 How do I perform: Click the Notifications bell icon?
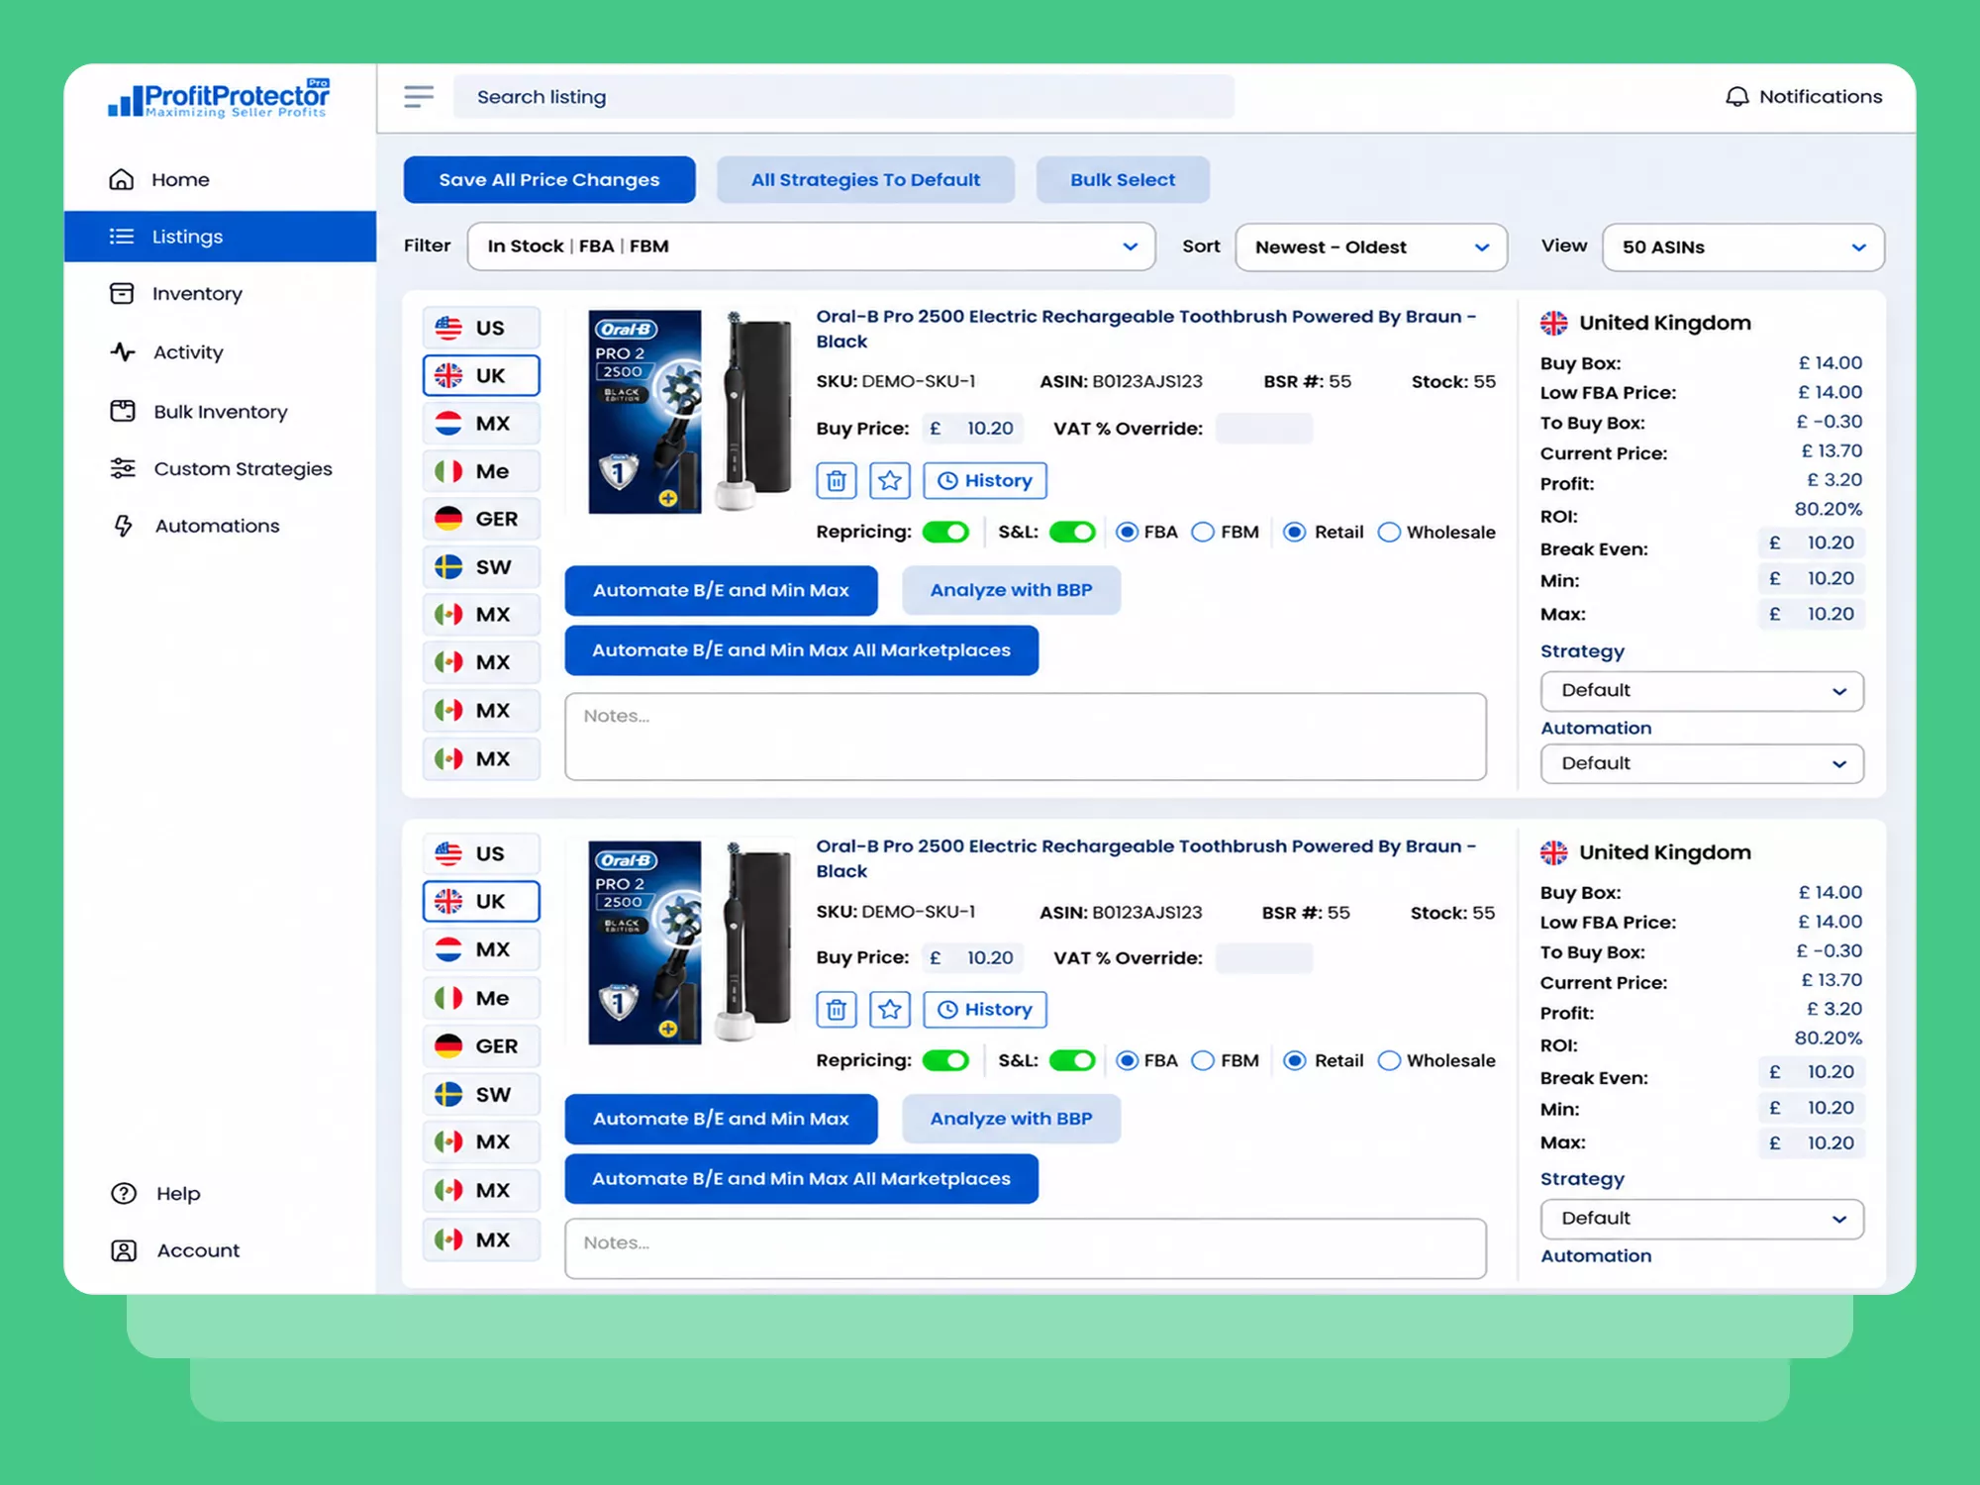coord(1736,96)
